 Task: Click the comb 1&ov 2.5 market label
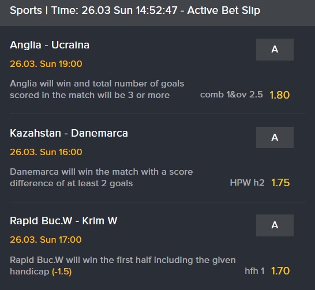231,95
